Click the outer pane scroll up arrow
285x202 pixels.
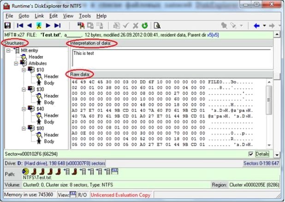point(277,34)
